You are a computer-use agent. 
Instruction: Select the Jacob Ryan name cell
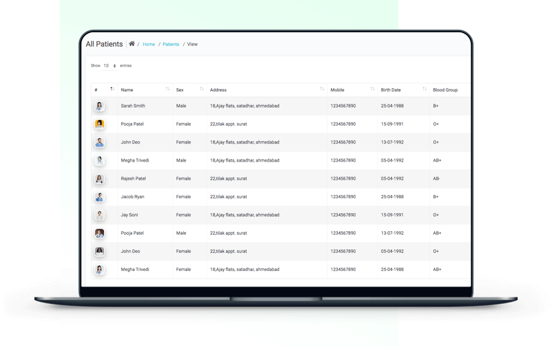click(x=133, y=197)
